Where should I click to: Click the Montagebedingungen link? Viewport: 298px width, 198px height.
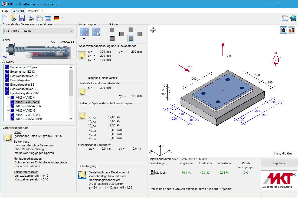click(28, 159)
